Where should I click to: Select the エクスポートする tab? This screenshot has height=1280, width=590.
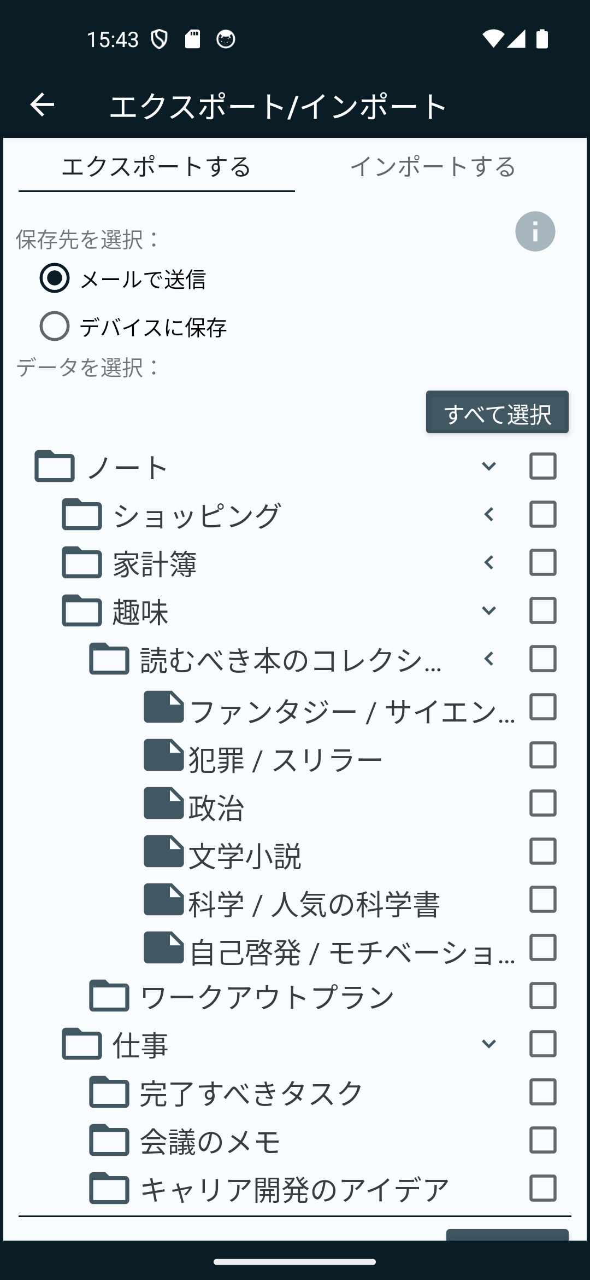pos(157,166)
